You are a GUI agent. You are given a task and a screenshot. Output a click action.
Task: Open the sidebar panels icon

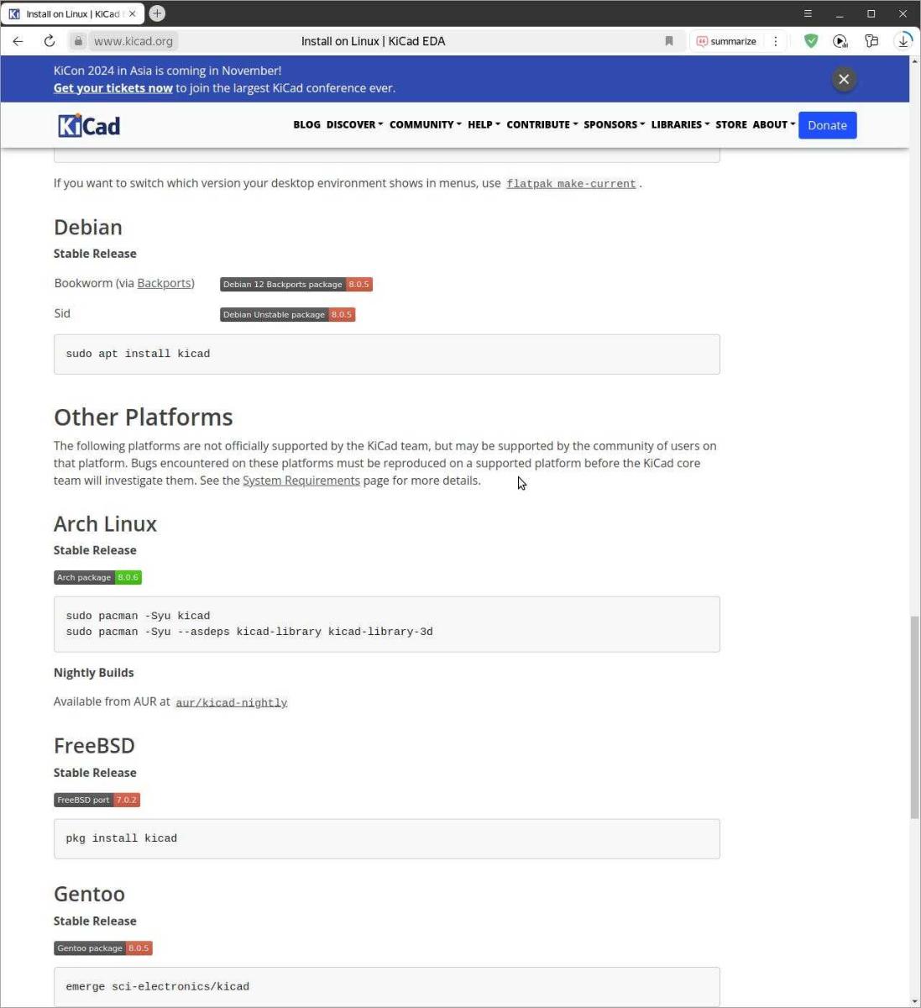(x=871, y=41)
